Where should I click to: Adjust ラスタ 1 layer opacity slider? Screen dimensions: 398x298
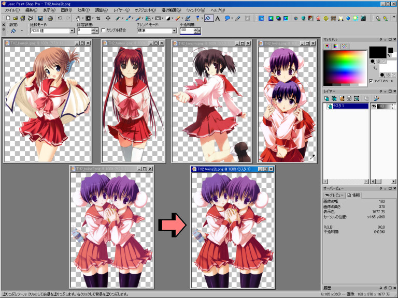tap(386, 106)
